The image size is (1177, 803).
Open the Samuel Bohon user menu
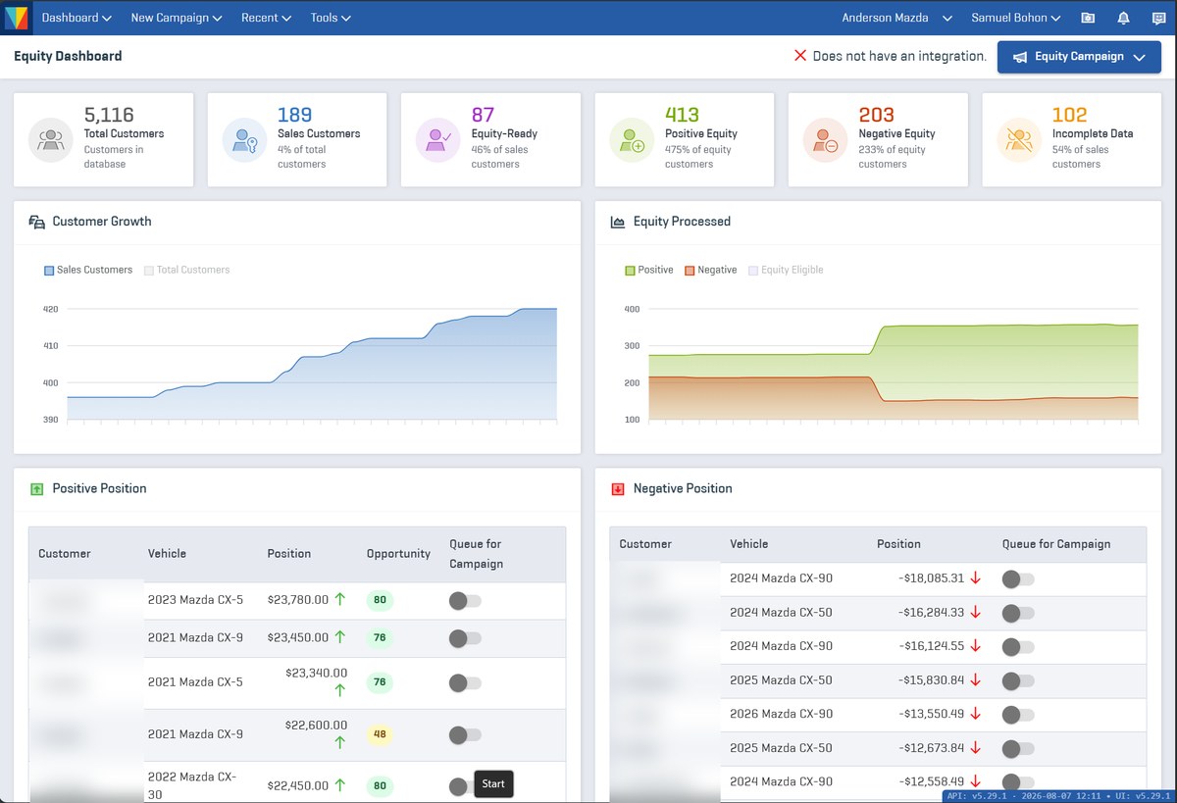(1016, 18)
